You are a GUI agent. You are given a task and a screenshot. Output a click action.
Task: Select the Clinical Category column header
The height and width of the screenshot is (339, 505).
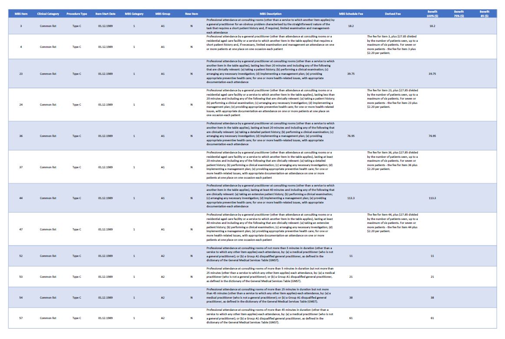coord(48,14)
